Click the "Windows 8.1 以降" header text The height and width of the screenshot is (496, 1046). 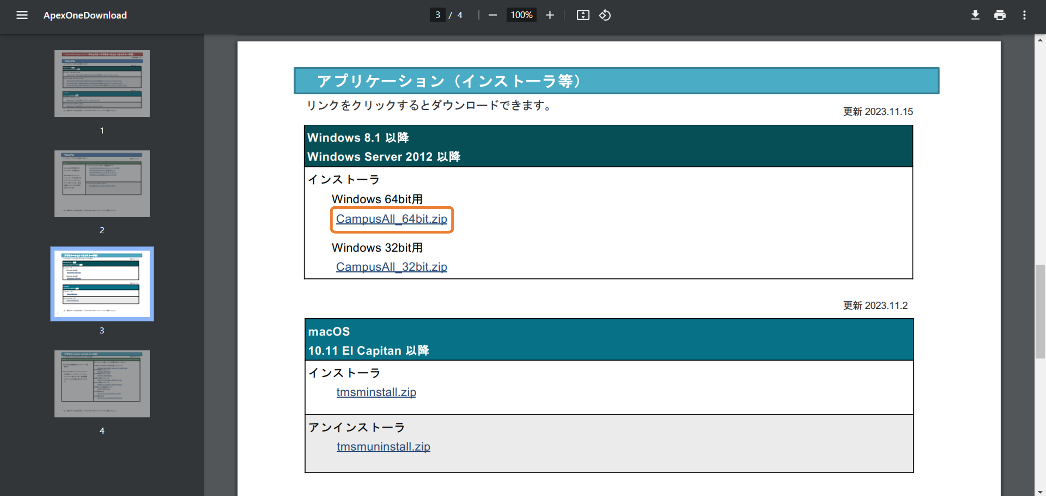tap(358, 138)
